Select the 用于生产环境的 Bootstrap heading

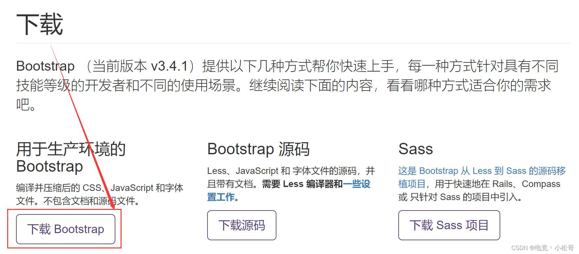tap(71, 158)
